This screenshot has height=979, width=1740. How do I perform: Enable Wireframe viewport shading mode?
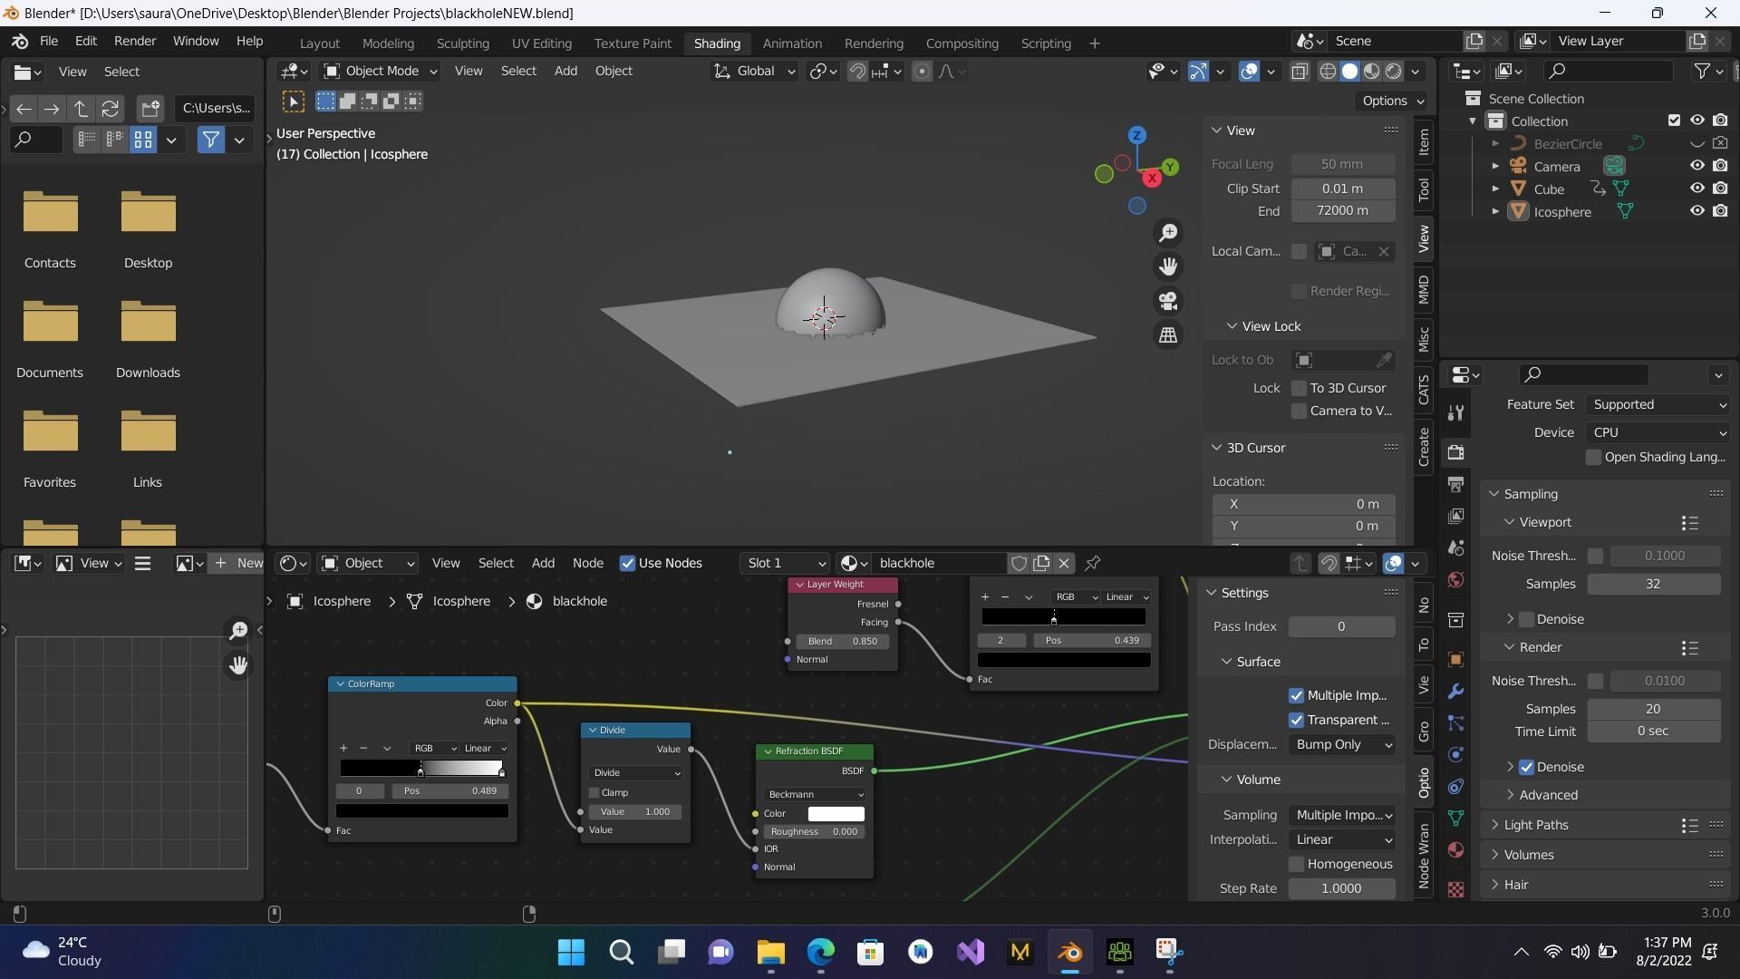click(x=1328, y=71)
